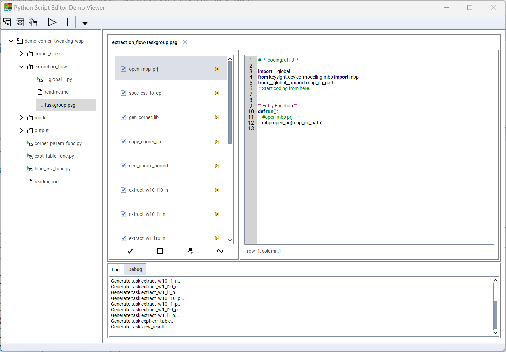The image size is (506, 352).
Task: Open corner_param_func.py in the file tree
Action: pyautogui.click(x=58, y=143)
